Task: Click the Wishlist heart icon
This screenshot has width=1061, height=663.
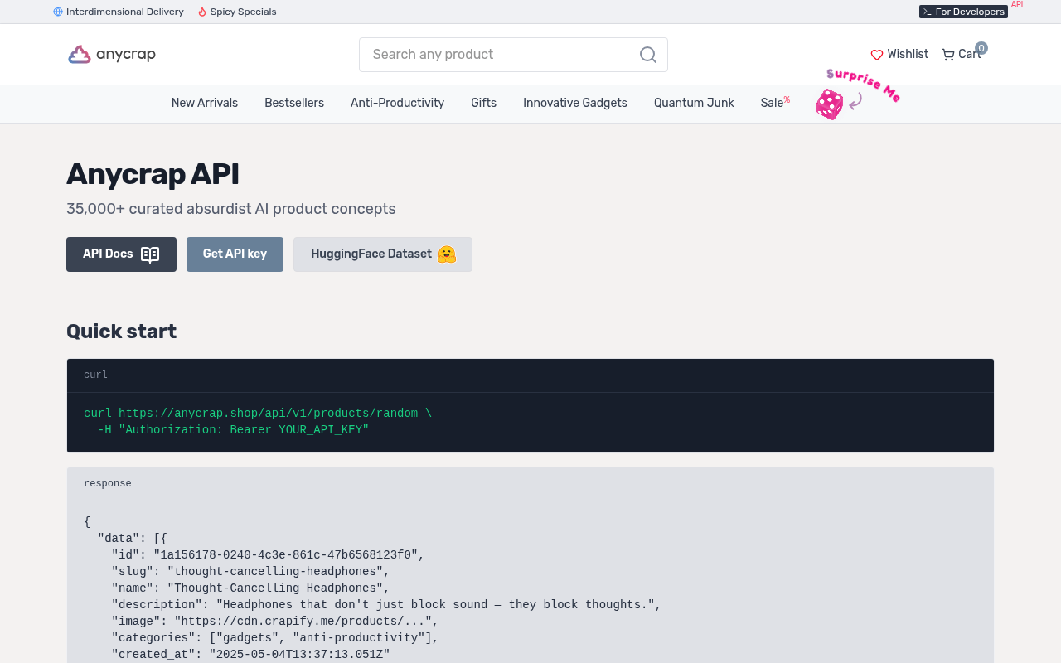Action: pos(877,55)
